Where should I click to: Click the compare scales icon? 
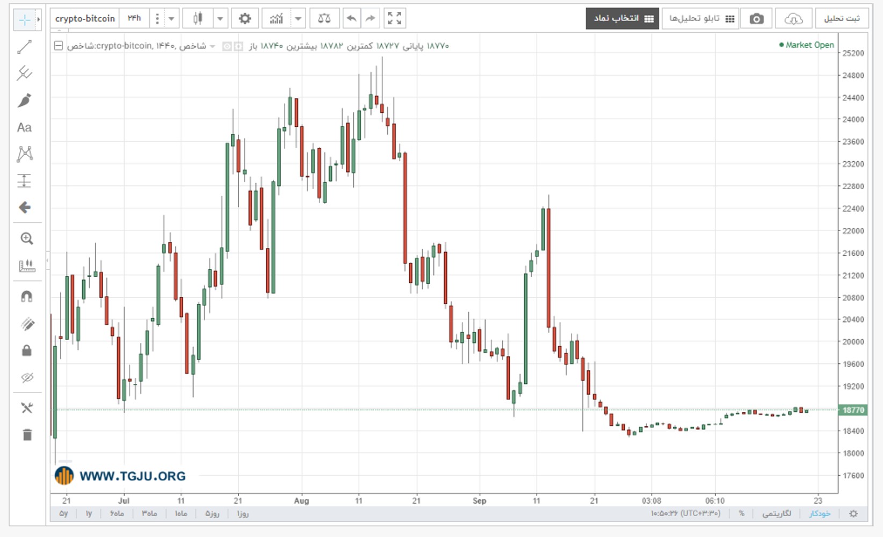324,19
